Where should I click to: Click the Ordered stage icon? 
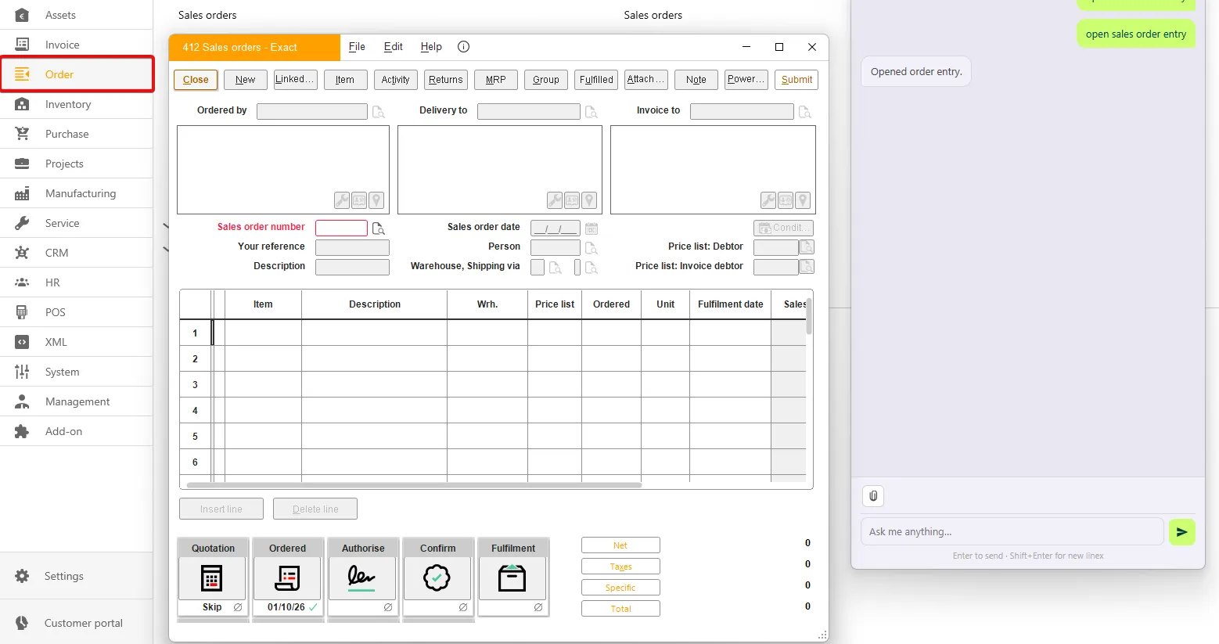(287, 578)
